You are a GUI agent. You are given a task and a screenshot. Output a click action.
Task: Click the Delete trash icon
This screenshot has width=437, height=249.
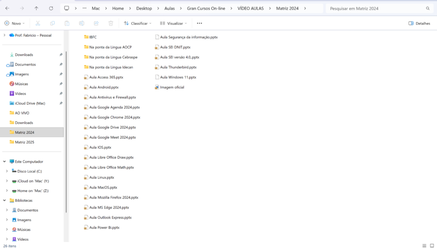point(111,23)
